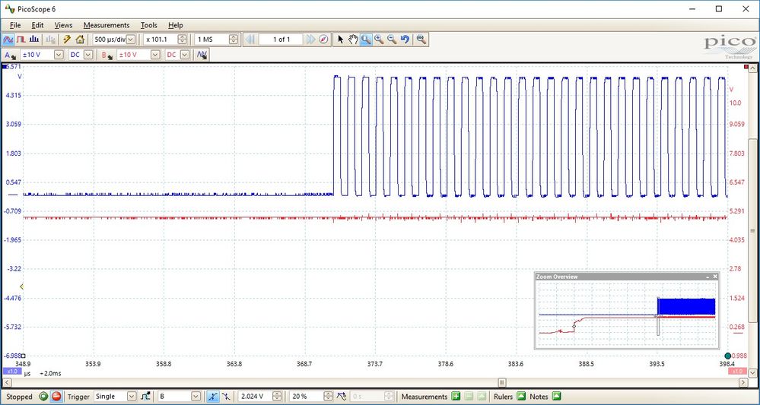Viewport: 760px width, 405px height.
Task: Adjust the x 101.1 zoom stepper
Action: coord(182,40)
